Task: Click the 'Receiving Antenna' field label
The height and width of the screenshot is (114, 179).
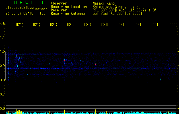Action: point(68,14)
